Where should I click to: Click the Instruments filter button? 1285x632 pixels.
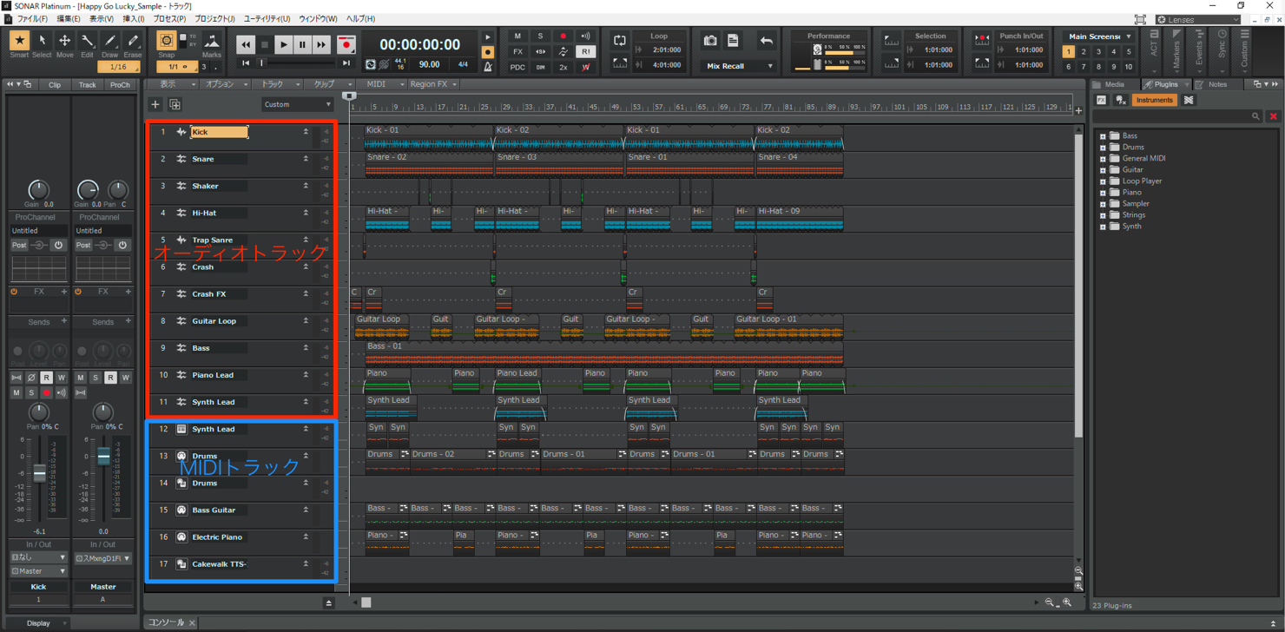coord(1154,101)
